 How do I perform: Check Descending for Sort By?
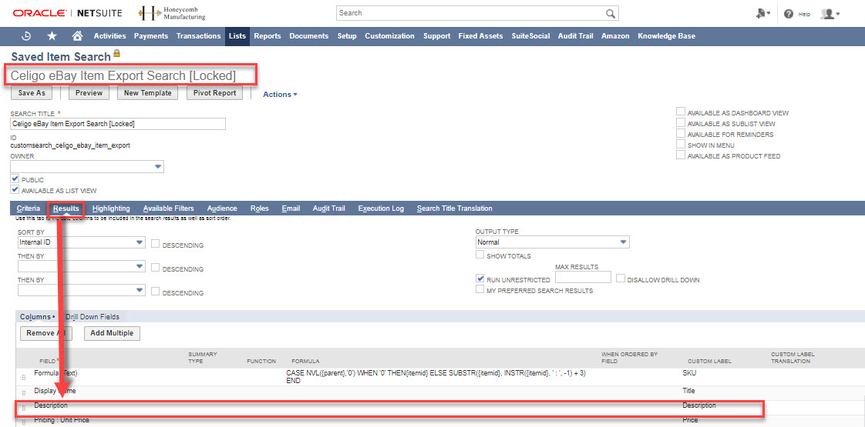click(156, 244)
